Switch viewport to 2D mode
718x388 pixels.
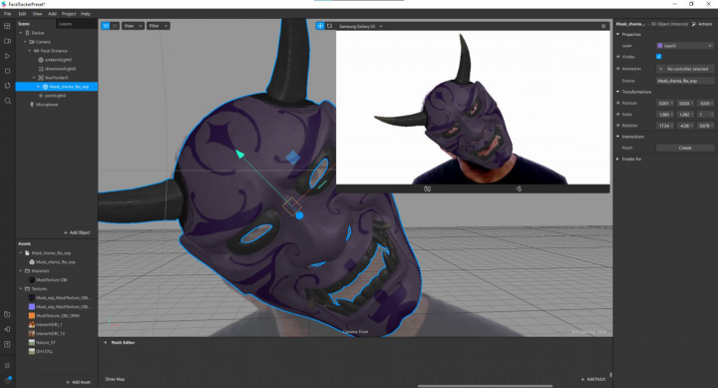click(x=115, y=26)
